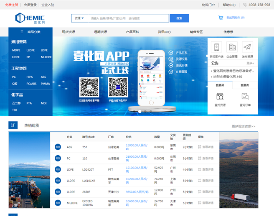Click the Chemic 壹化网 logo
274x216 pixels.
point(30,18)
